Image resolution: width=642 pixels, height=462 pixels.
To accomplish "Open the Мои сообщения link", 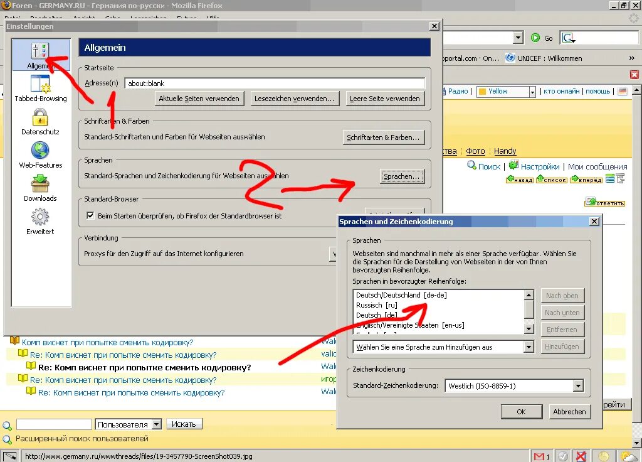I will (x=597, y=166).
